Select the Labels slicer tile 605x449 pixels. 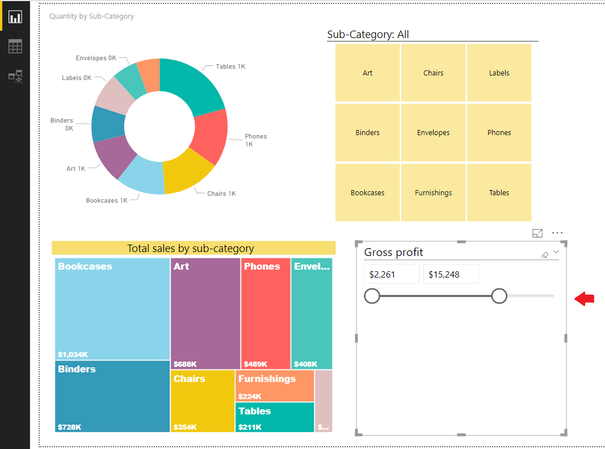(499, 73)
